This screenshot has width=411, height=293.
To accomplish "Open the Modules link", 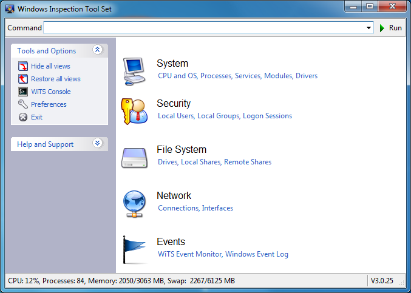I will pyautogui.click(x=278, y=76).
